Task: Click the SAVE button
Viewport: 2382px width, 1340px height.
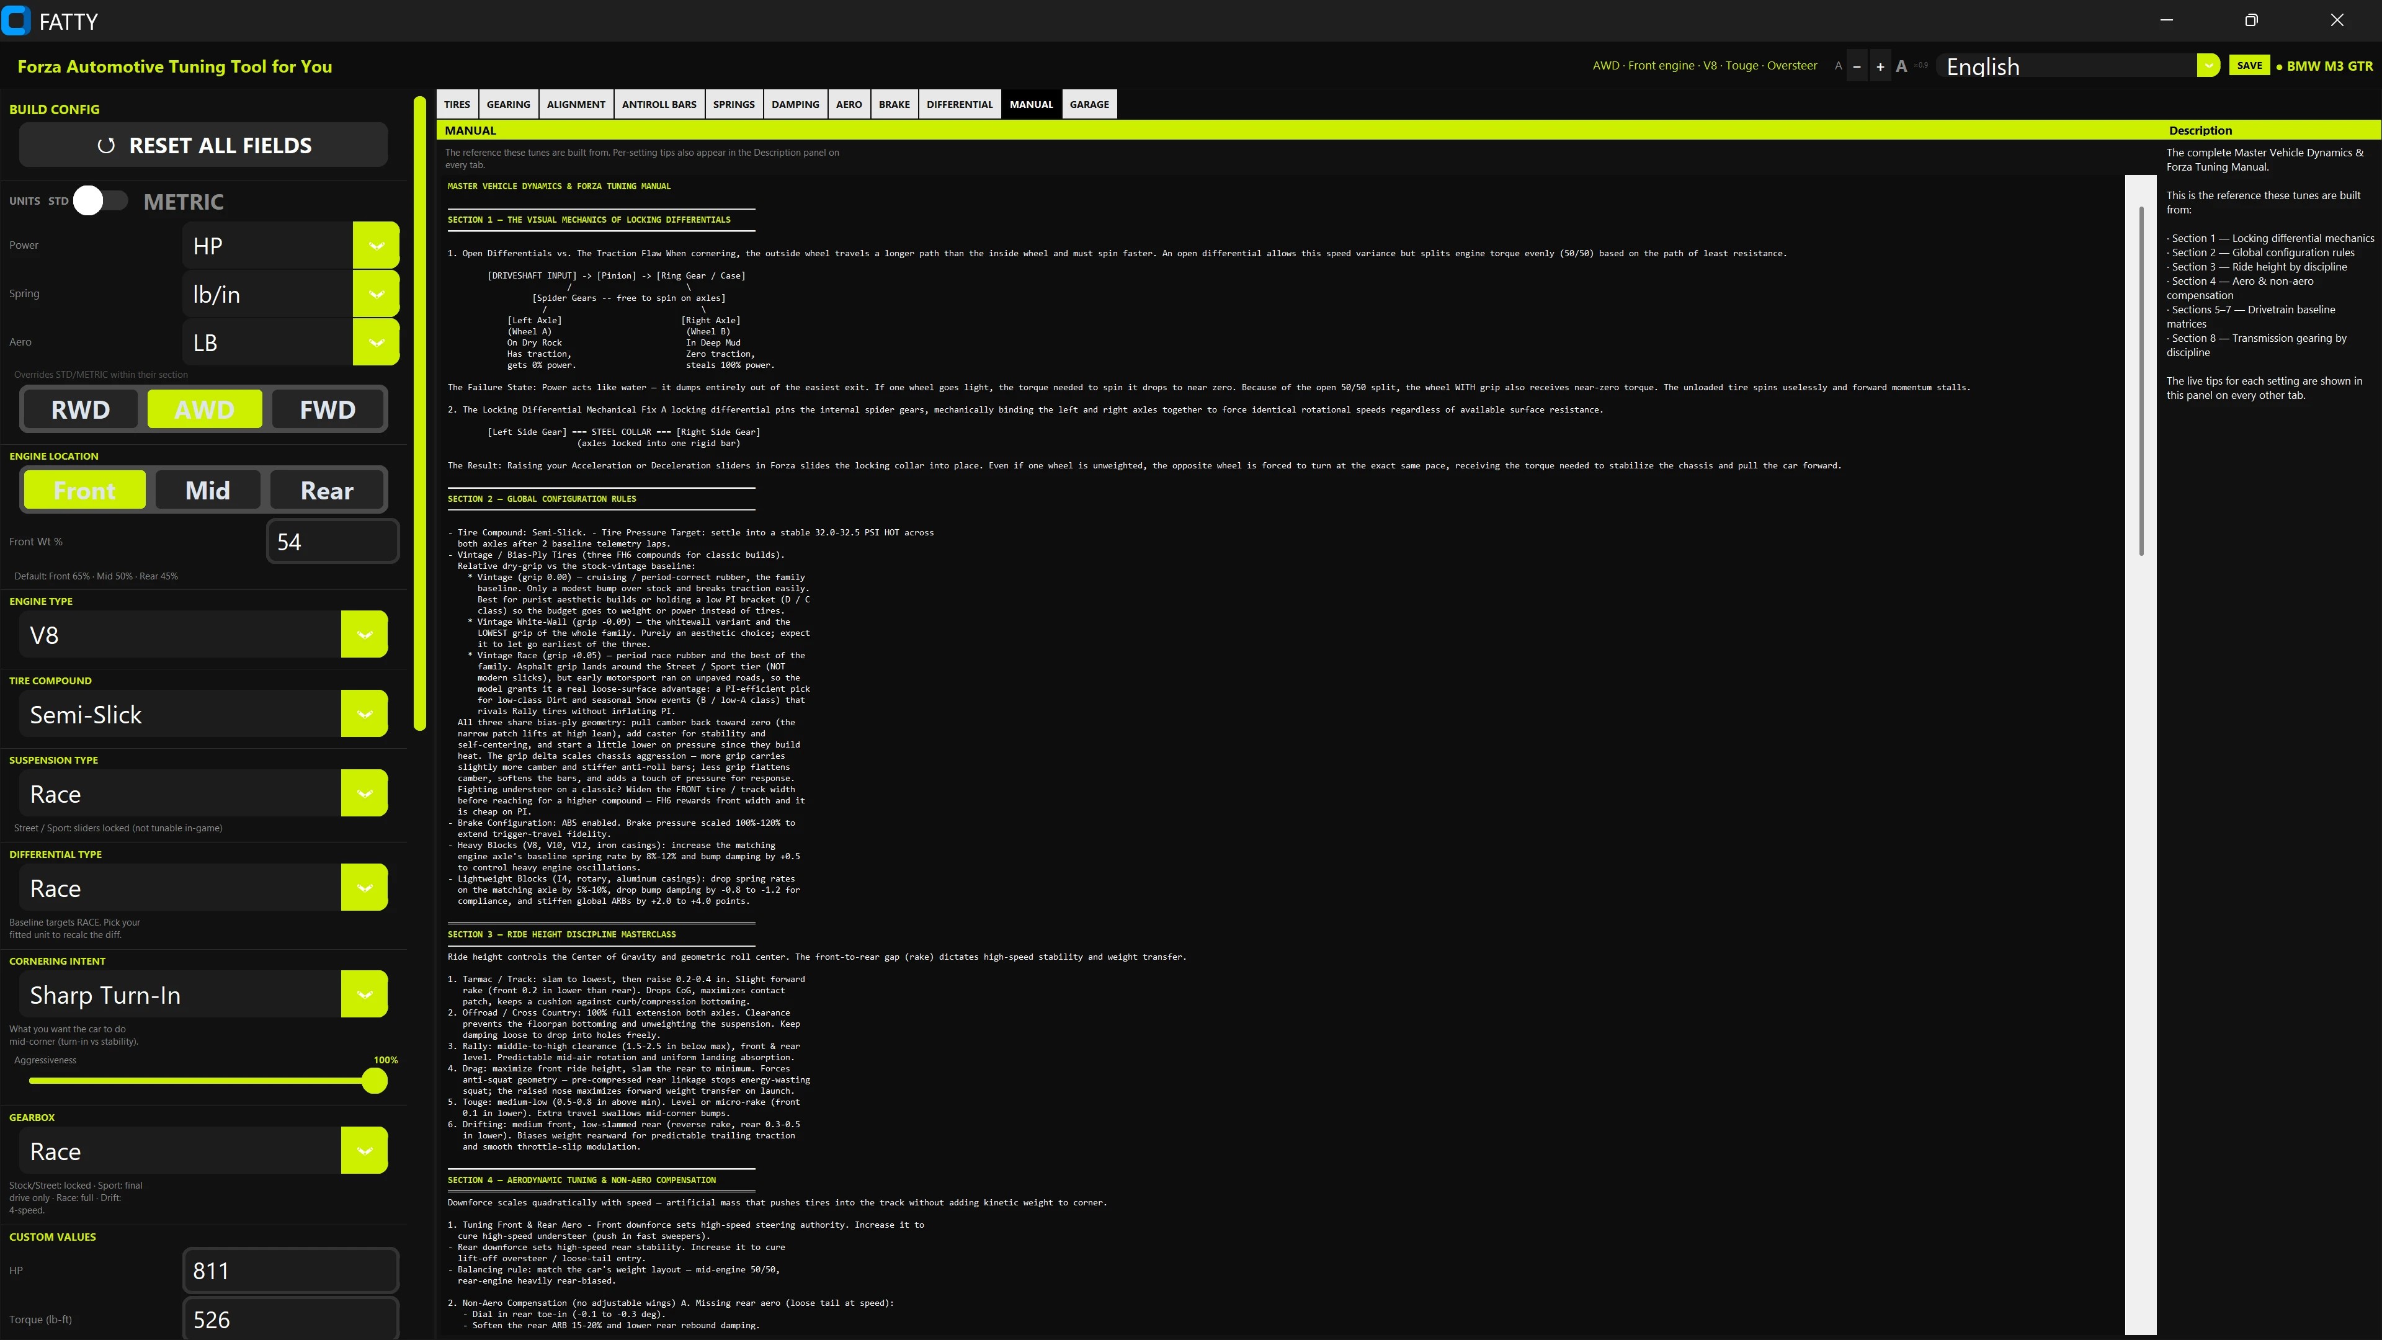Action: [2250, 66]
